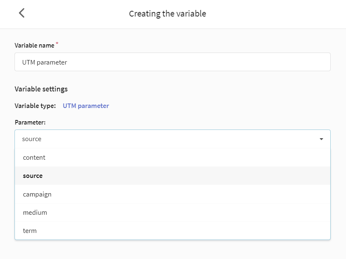Click blank space right of the UTM parameter link
The width and height of the screenshot is (346, 259).
[221, 106]
